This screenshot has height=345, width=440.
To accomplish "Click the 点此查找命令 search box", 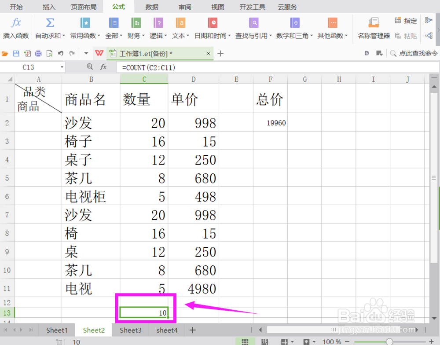I will (414, 53).
